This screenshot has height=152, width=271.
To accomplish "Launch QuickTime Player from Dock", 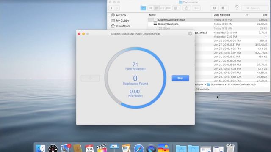I will [151, 148].
